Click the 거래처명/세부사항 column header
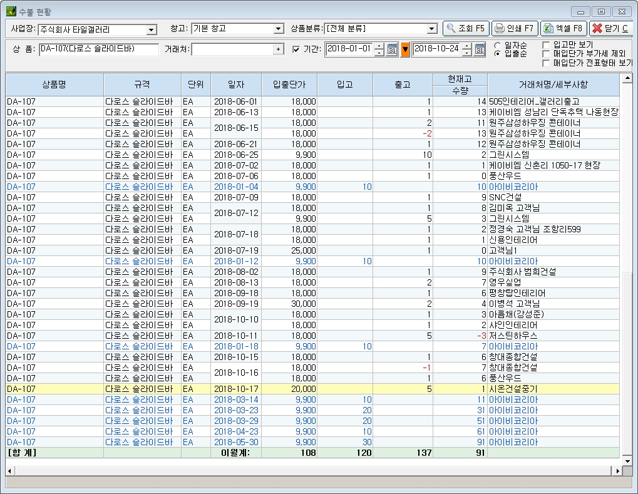The width and height of the screenshot is (638, 494). coord(553,85)
